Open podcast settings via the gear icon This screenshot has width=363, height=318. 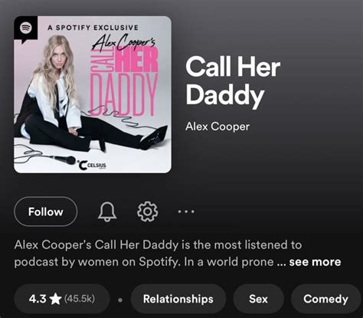(x=147, y=211)
